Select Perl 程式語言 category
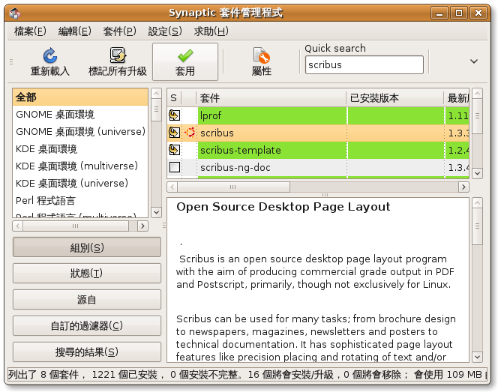 (80, 200)
